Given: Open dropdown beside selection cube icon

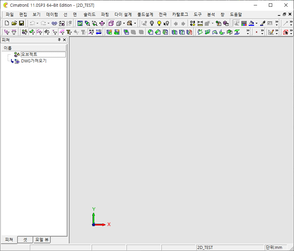Looking at the screenshot, I should click(x=135, y=23).
